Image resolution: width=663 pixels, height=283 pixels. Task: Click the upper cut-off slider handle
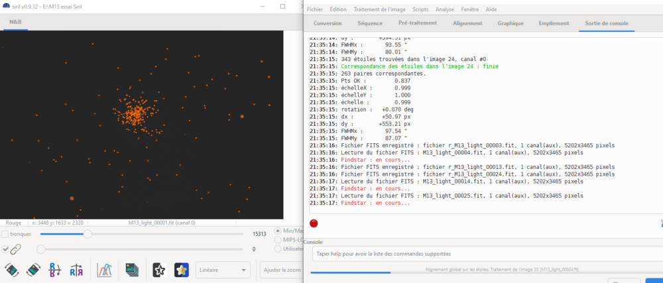(x=88, y=234)
